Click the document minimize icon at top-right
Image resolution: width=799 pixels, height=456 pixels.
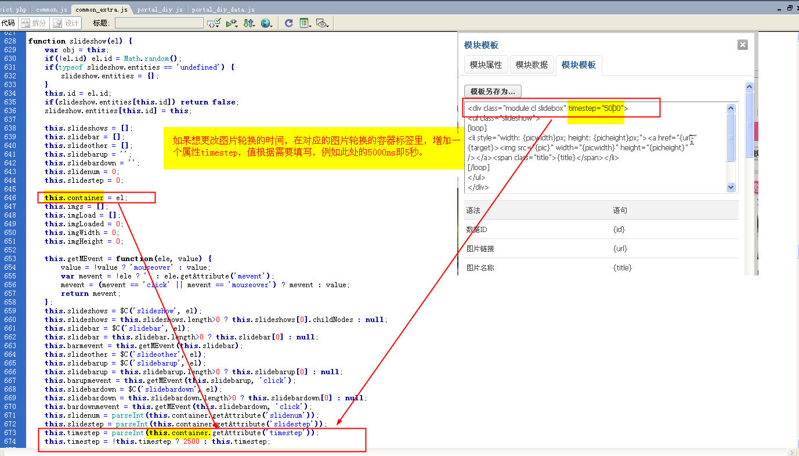[x=779, y=8]
